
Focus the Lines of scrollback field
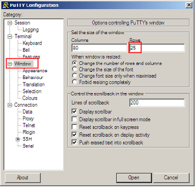coord(157,103)
